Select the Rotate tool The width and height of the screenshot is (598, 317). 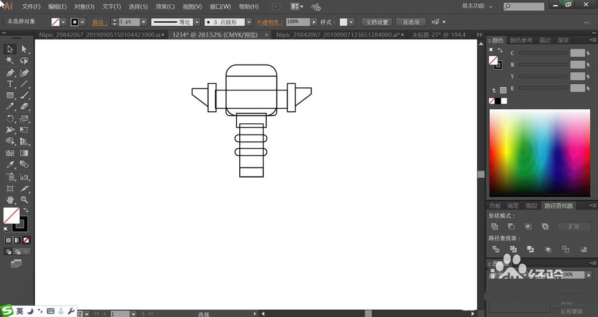click(x=10, y=118)
